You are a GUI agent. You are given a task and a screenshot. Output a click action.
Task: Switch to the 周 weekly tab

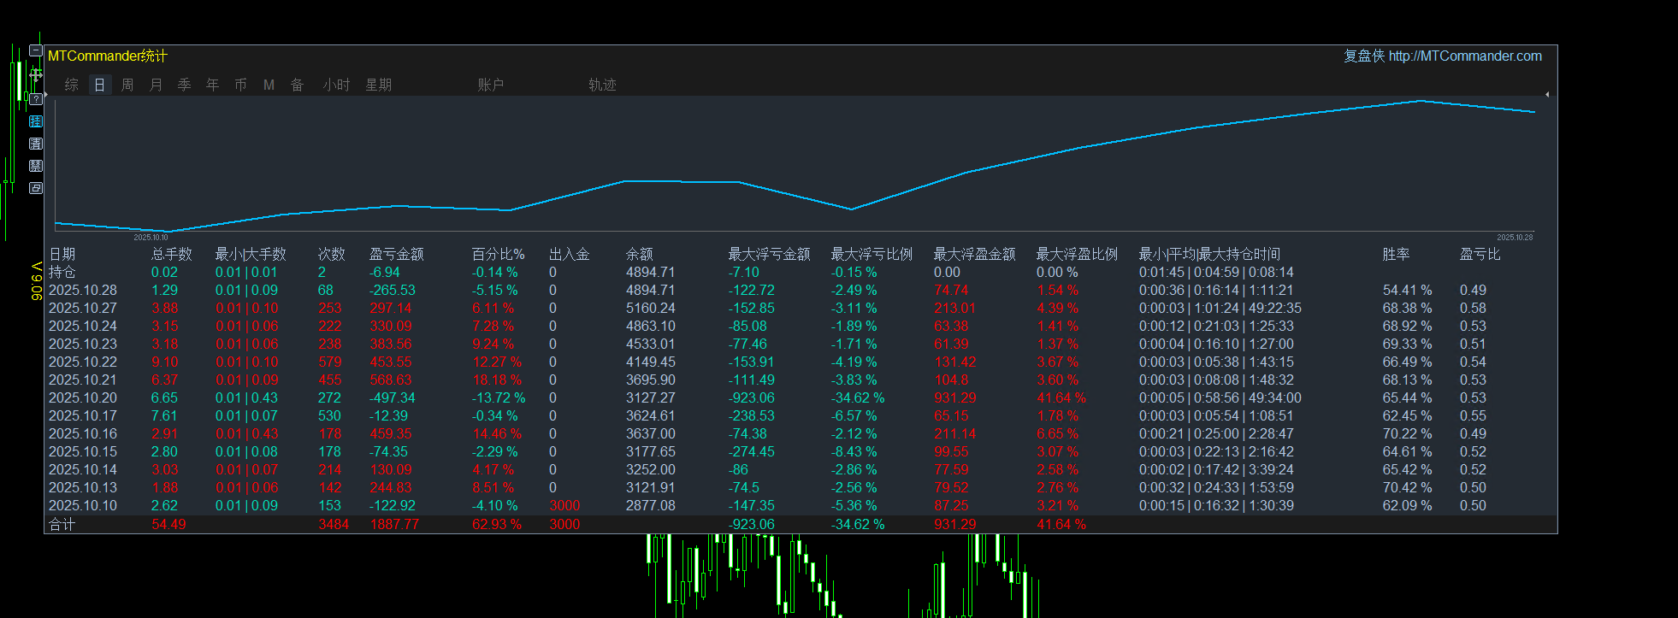[x=127, y=85]
